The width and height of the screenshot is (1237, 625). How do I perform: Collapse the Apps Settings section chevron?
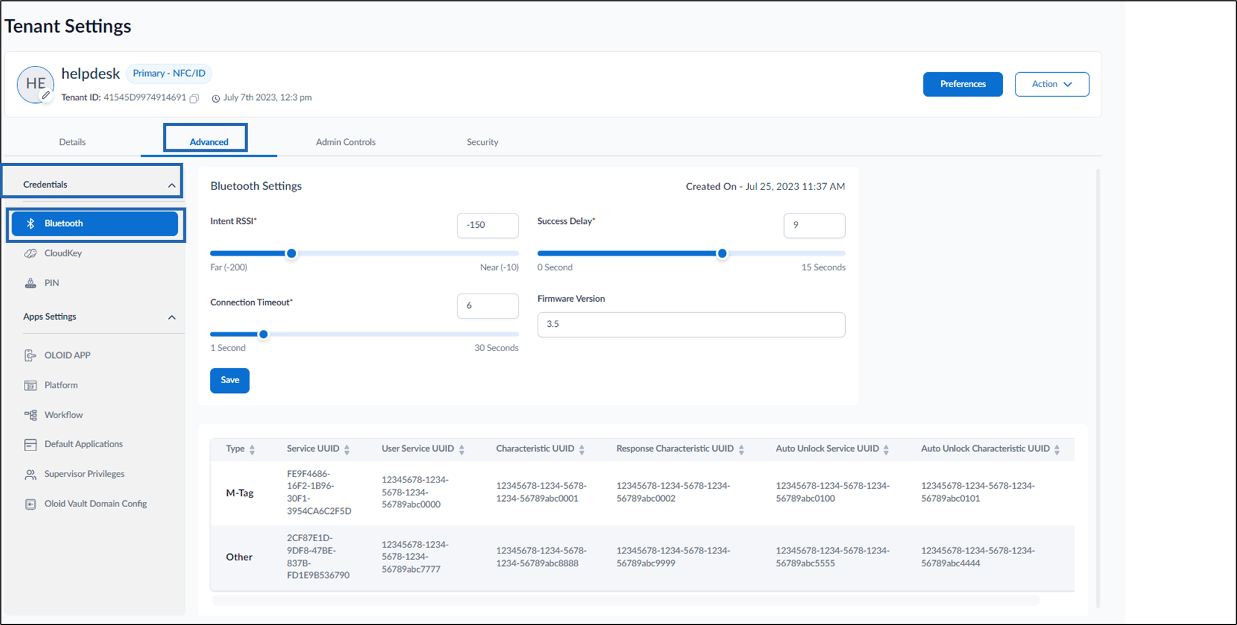[172, 317]
